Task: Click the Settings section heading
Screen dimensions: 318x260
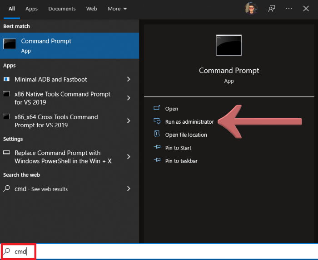Action: point(13,139)
